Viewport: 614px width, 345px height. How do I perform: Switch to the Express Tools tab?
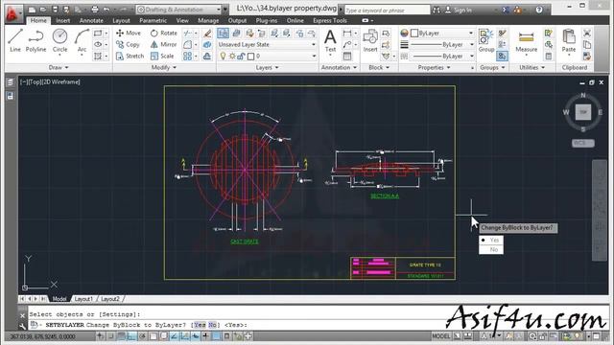330,20
